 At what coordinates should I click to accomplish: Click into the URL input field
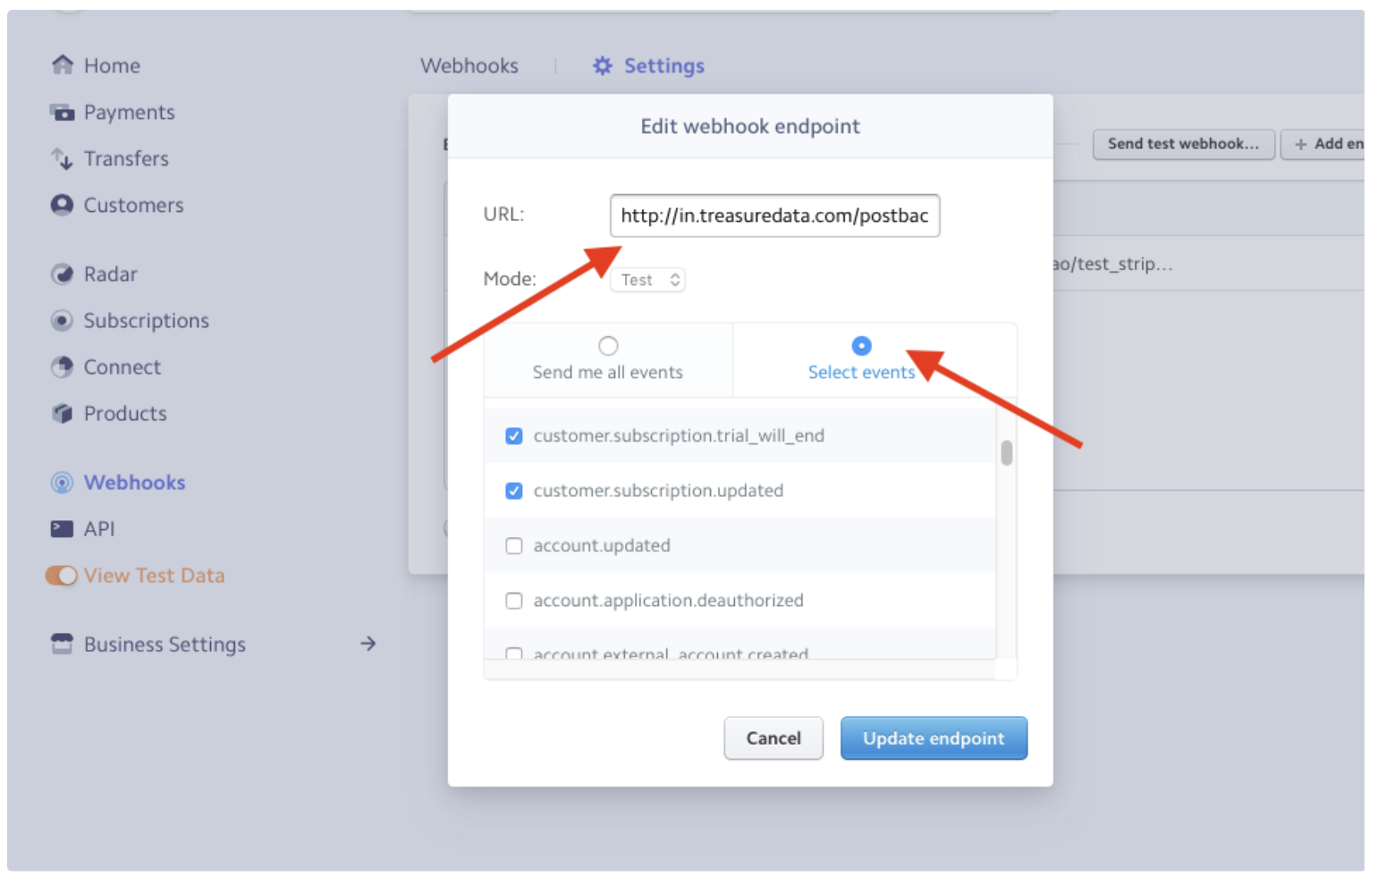[x=774, y=216]
